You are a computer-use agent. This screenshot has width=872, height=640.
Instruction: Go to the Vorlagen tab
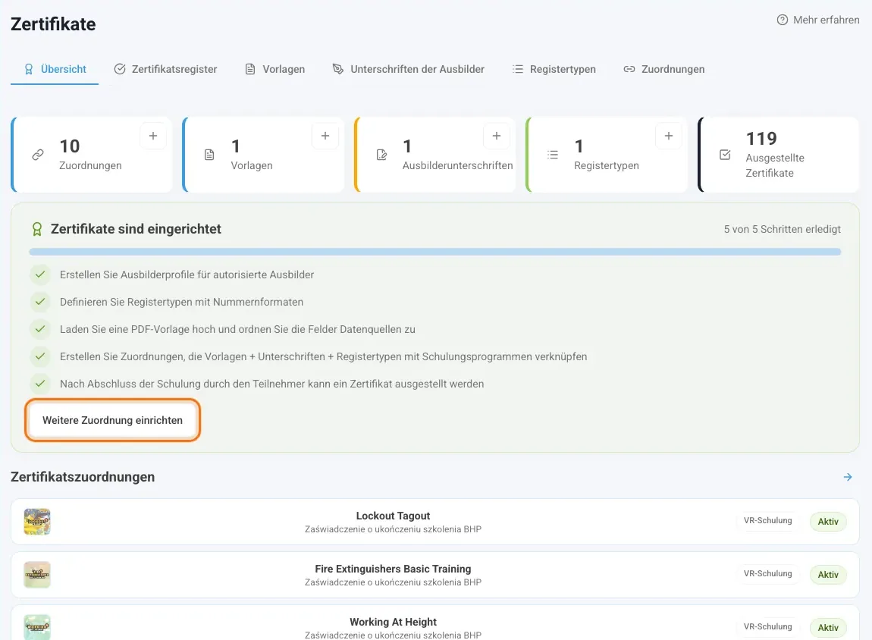274,70
